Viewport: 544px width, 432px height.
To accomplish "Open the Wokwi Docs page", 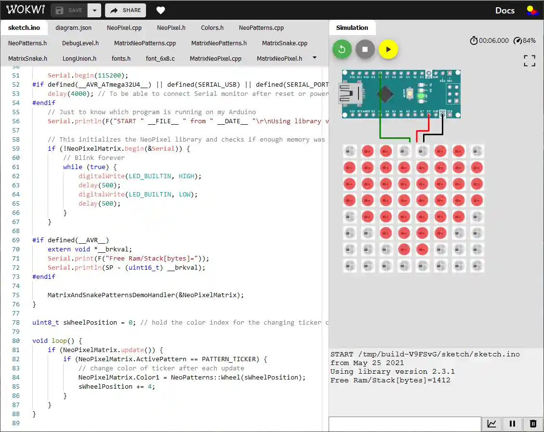I will (x=504, y=10).
